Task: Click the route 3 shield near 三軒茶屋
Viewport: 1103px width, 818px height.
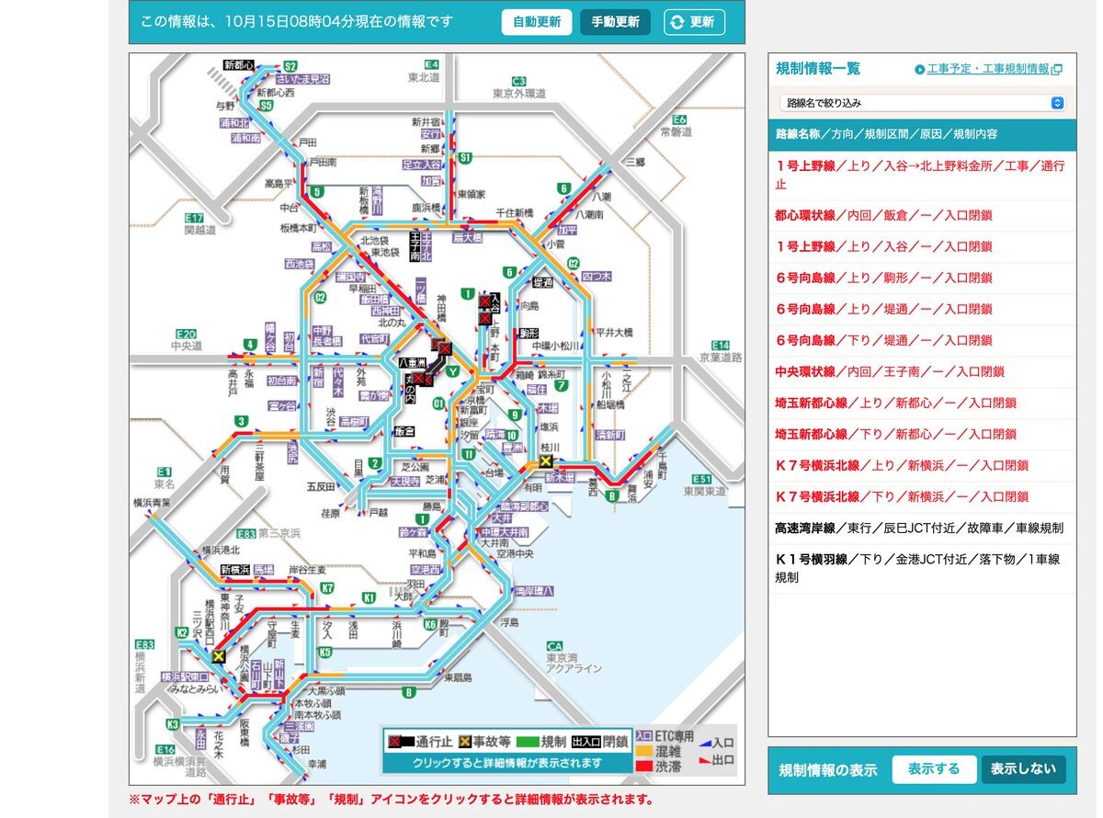Action: [241, 421]
